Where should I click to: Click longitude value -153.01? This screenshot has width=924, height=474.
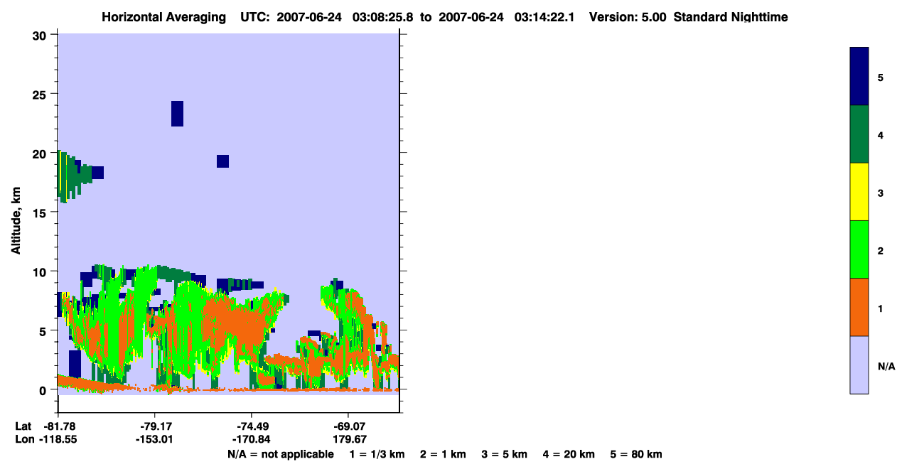point(155,439)
